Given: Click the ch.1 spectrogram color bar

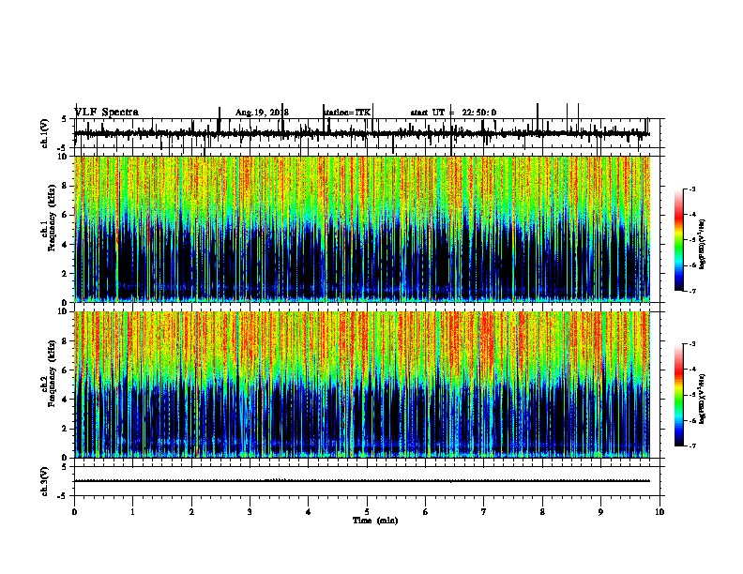Looking at the screenshot, I should coord(679,240).
